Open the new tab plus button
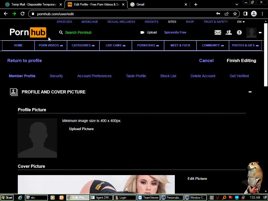This screenshot has width=268, height=201. point(196,5)
